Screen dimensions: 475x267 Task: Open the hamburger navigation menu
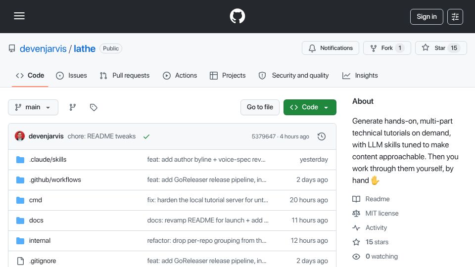[19, 16]
